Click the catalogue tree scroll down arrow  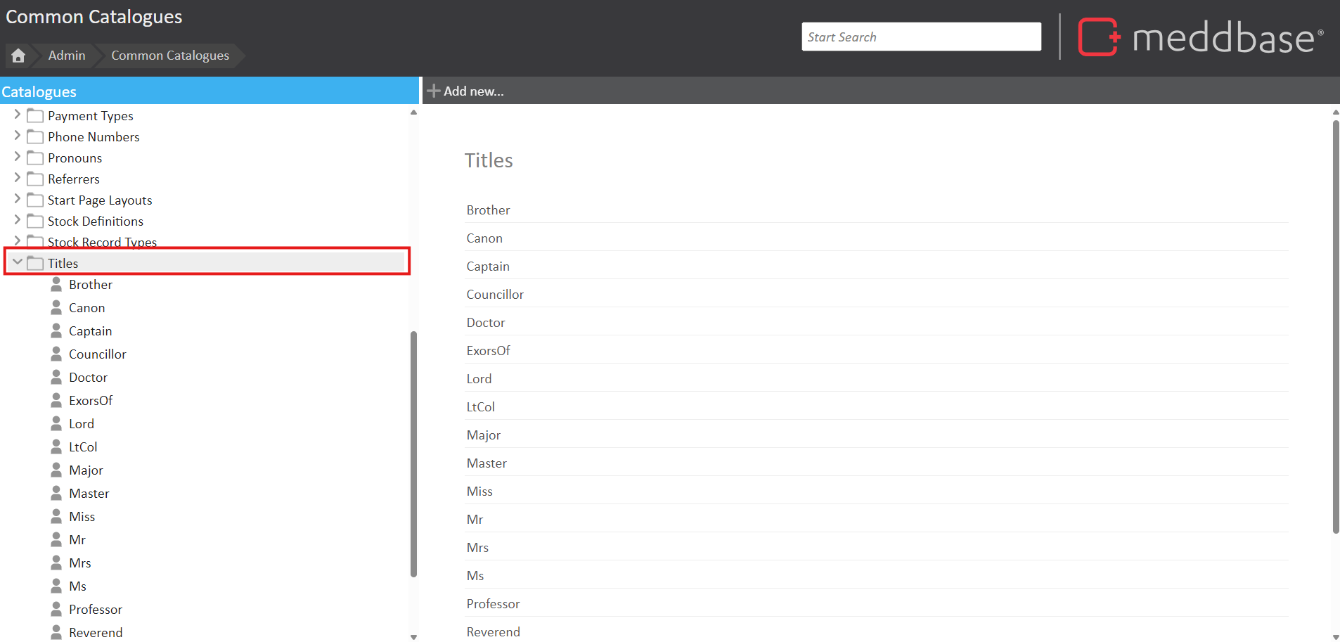(x=413, y=637)
